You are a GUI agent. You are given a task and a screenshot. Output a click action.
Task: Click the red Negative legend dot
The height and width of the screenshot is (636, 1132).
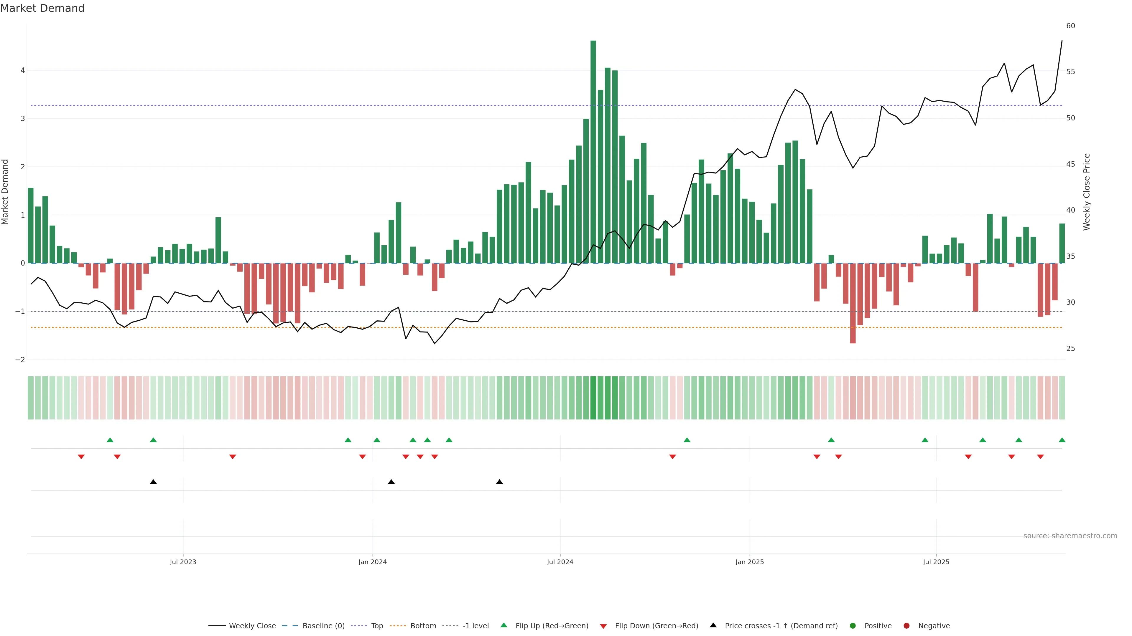(906, 625)
